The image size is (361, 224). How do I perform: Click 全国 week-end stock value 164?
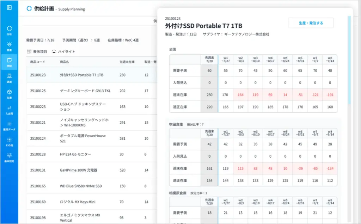(240, 95)
